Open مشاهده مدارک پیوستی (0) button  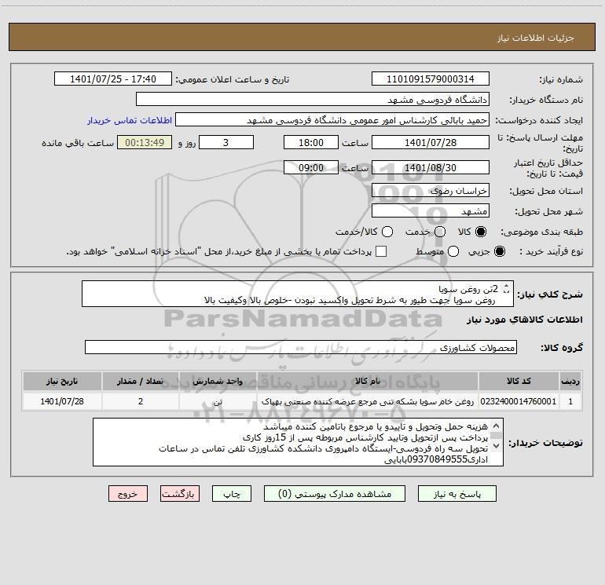[x=335, y=494]
